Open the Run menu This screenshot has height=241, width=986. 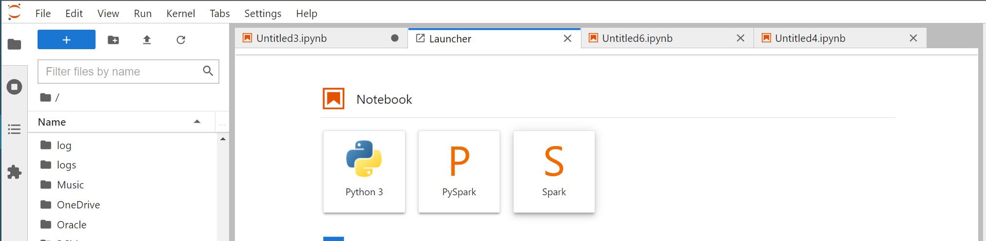tap(143, 14)
